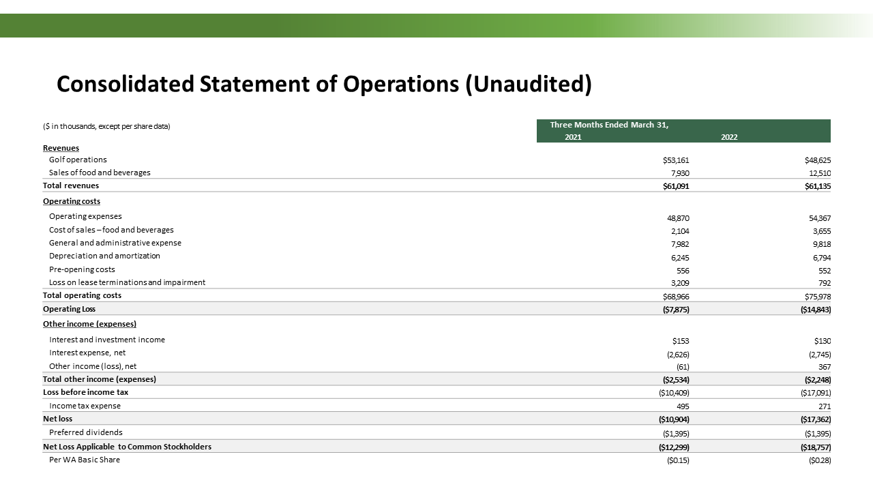Select the $61,091 total revenues value
This screenshot has height=491, width=873.
coord(676,186)
